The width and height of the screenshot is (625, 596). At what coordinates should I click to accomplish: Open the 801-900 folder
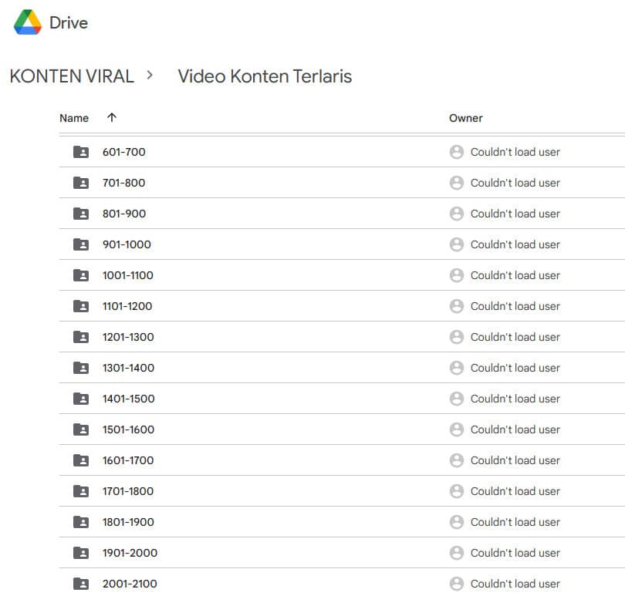(124, 214)
